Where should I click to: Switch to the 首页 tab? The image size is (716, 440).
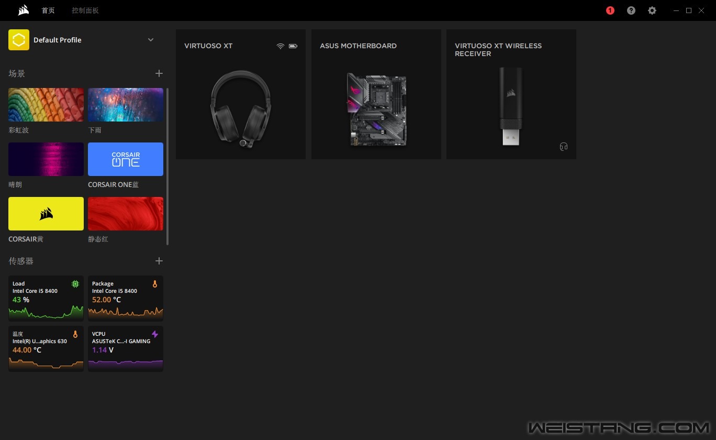click(x=48, y=10)
